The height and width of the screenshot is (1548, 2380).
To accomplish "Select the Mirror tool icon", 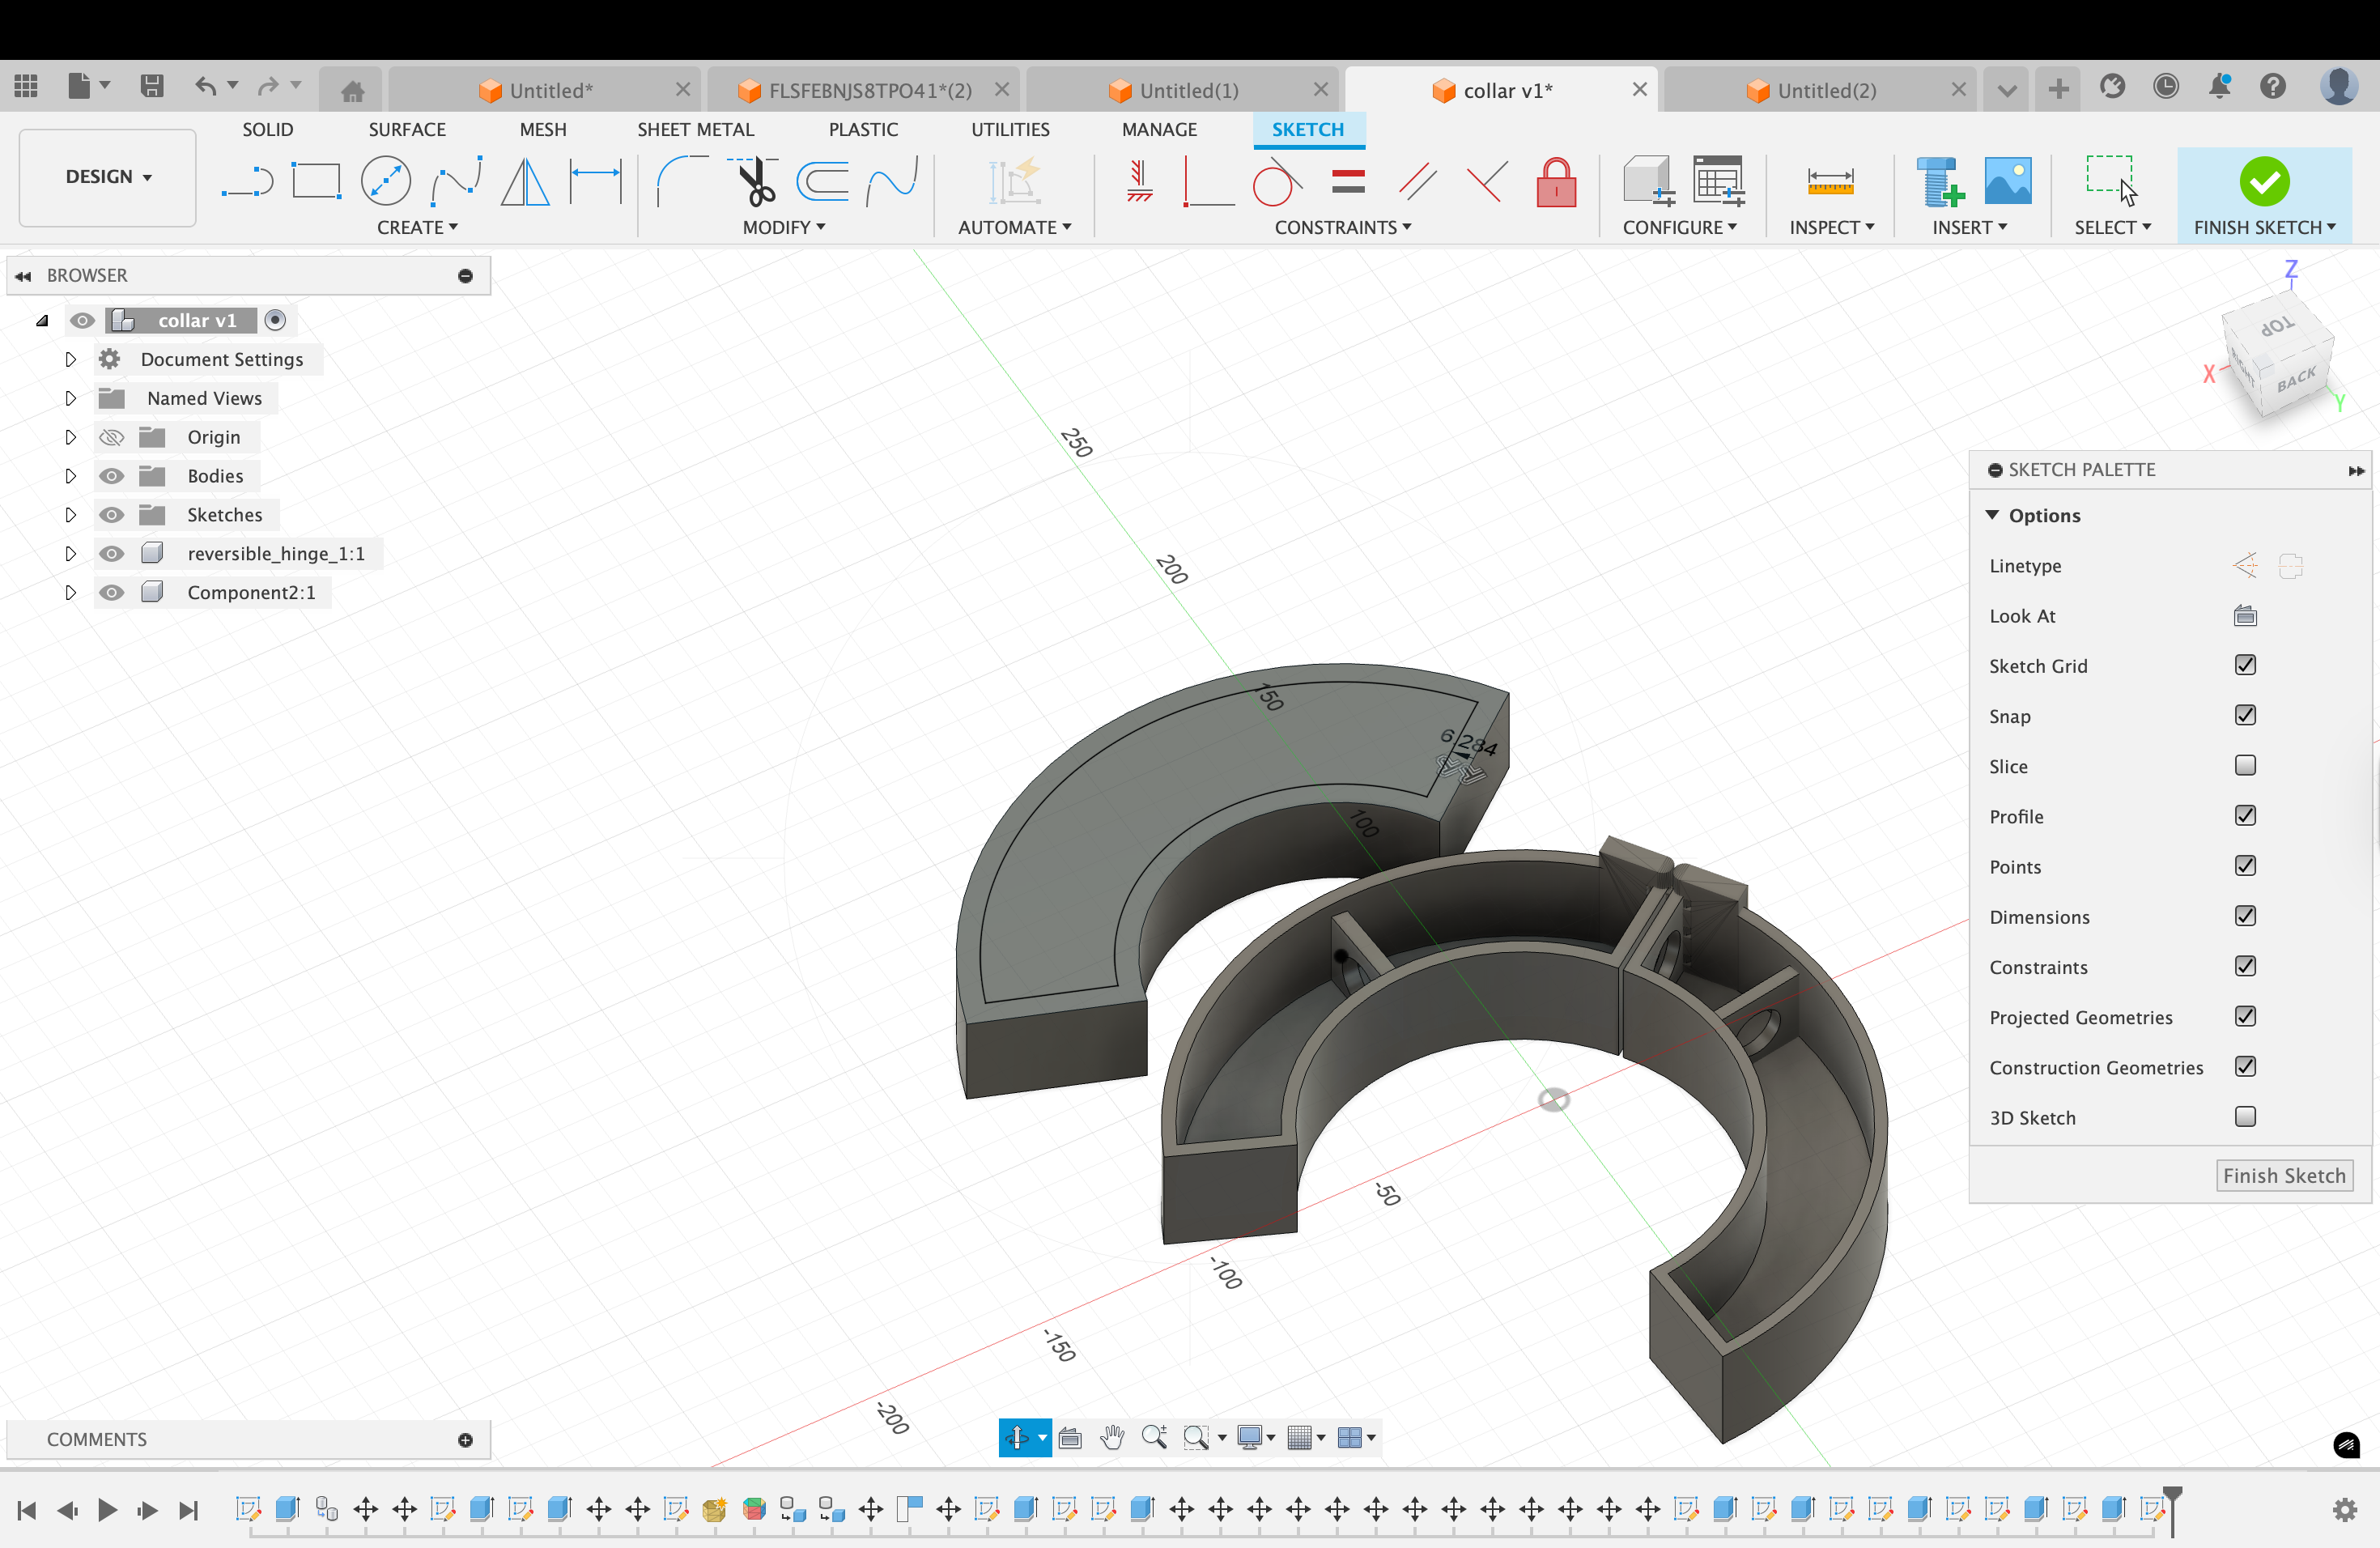I will pyautogui.click(x=525, y=182).
